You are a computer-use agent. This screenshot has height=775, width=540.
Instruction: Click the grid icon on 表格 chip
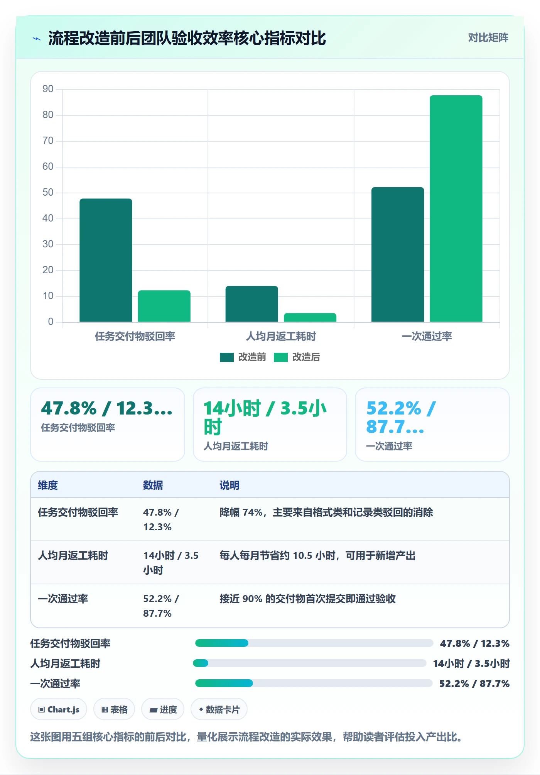click(x=105, y=709)
